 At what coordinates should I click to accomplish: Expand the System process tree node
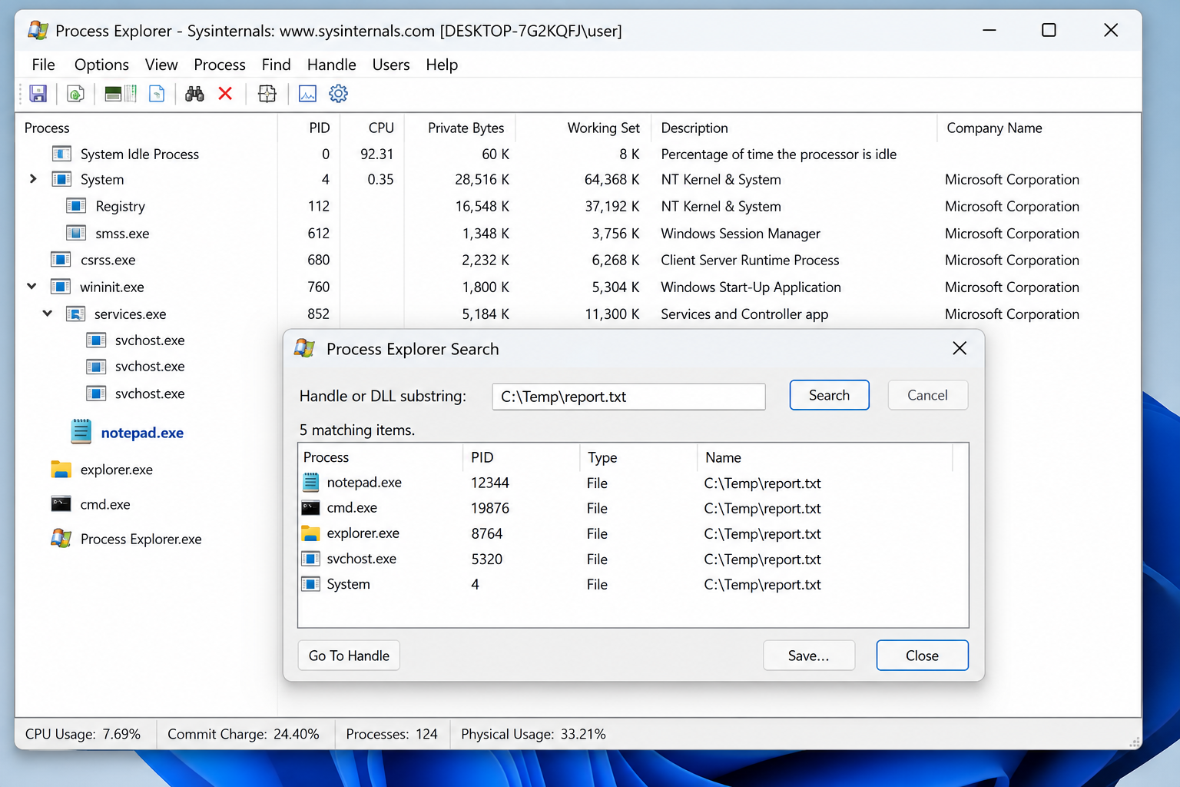[32, 178]
